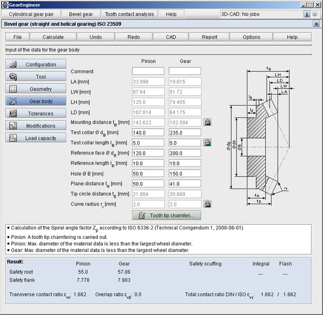
Task: Open the Tooth contact analysis menu
Action: [129, 14]
